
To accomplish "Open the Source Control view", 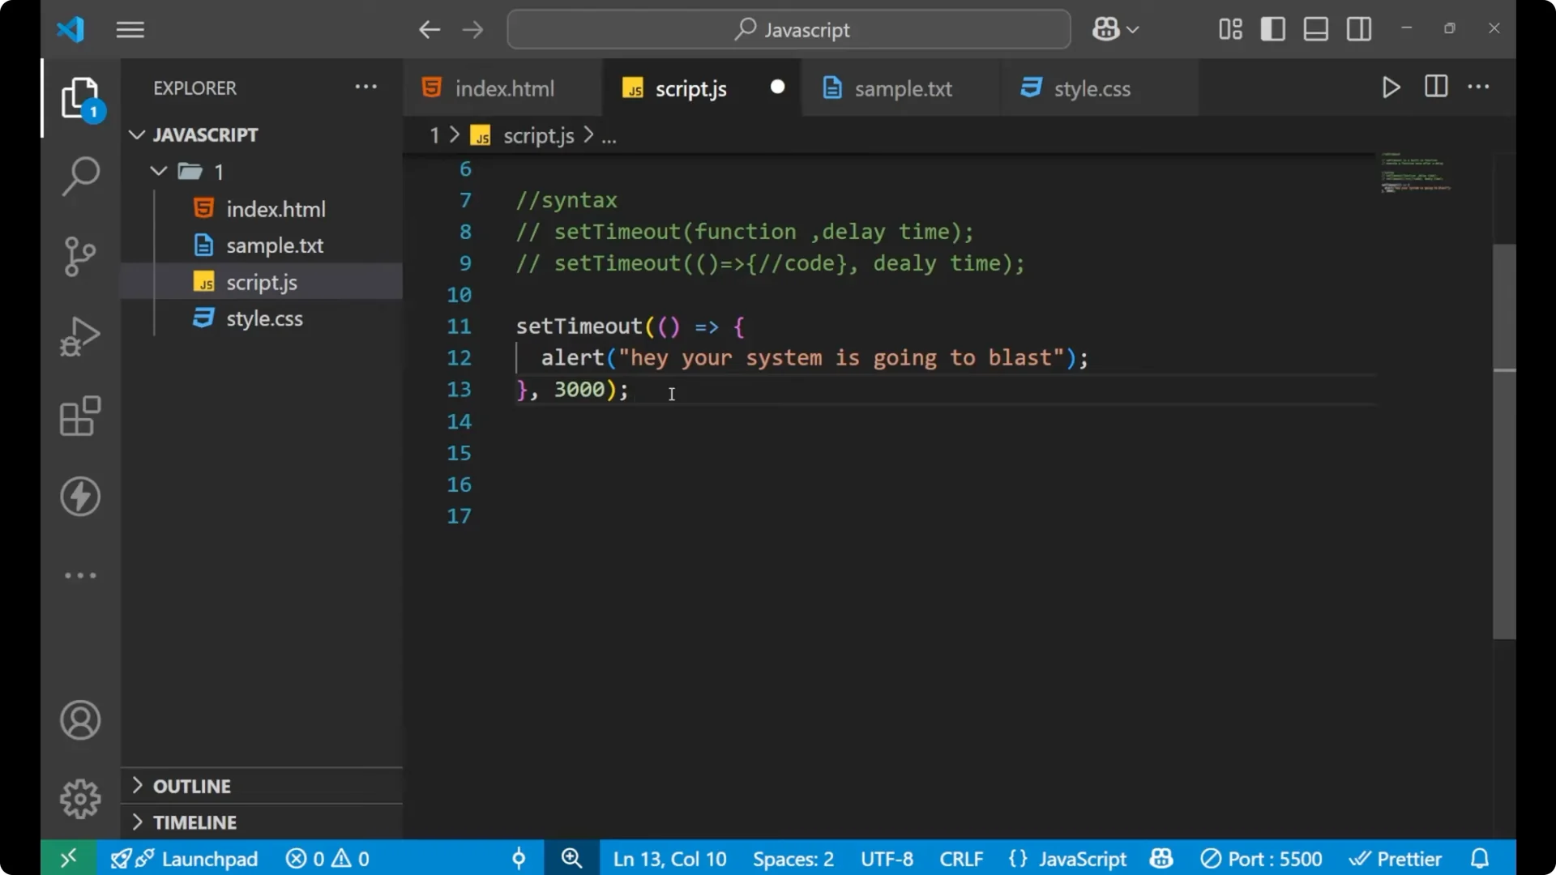I will 79,256.
